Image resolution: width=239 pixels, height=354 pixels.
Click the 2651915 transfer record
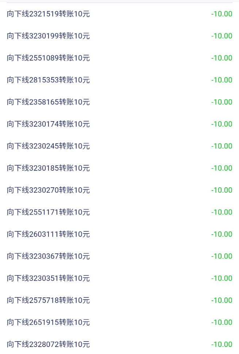pyautogui.click(x=48, y=322)
